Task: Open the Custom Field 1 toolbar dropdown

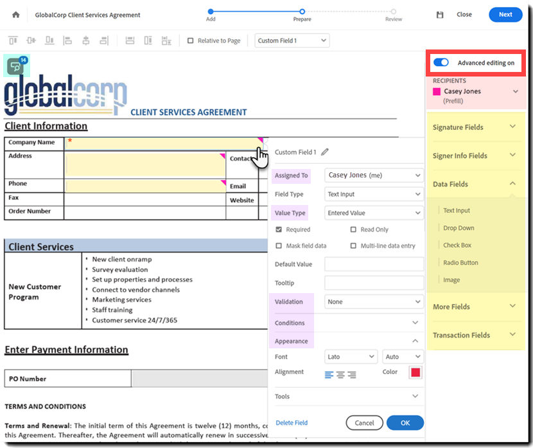Action: tap(292, 40)
